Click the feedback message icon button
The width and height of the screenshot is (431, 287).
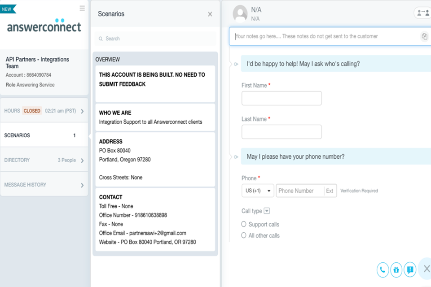tap(410, 270)
